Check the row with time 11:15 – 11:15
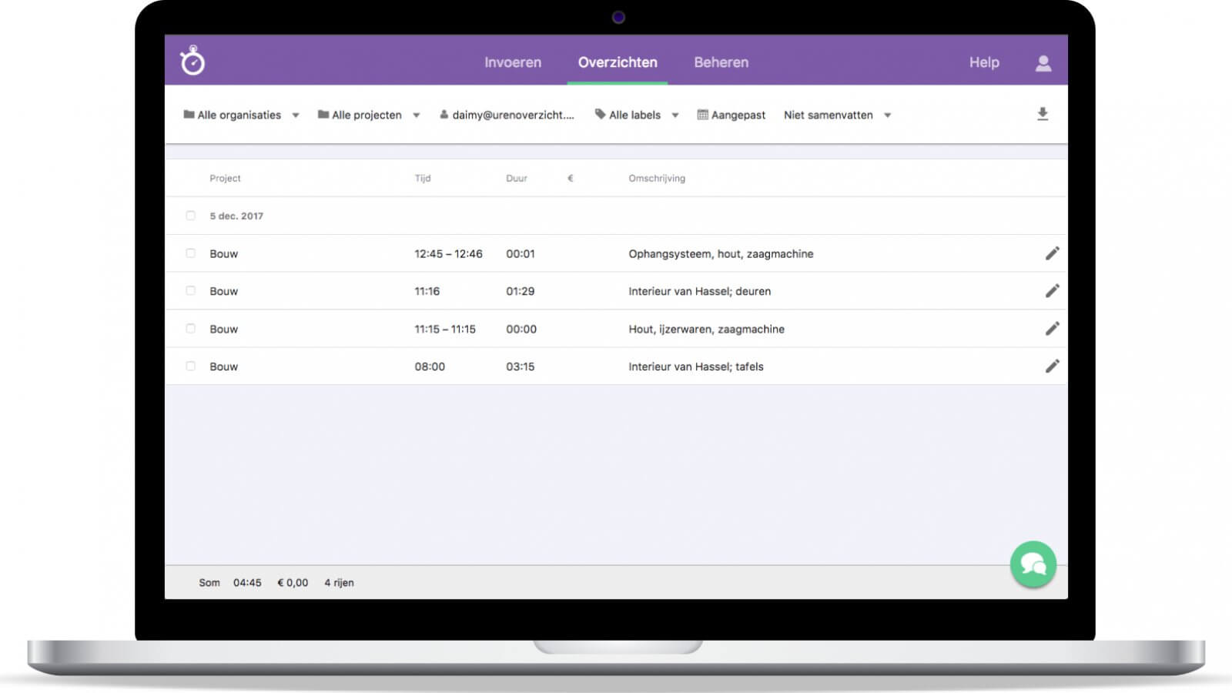1232x693 pixels. 190,329
